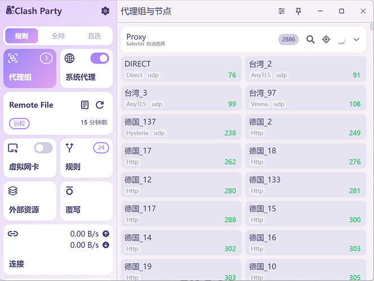Test 台湾_97 latency by clicking 108
The width and height of the screenshot is (374, 281).
pyautogui.click(x=355, y=104)
